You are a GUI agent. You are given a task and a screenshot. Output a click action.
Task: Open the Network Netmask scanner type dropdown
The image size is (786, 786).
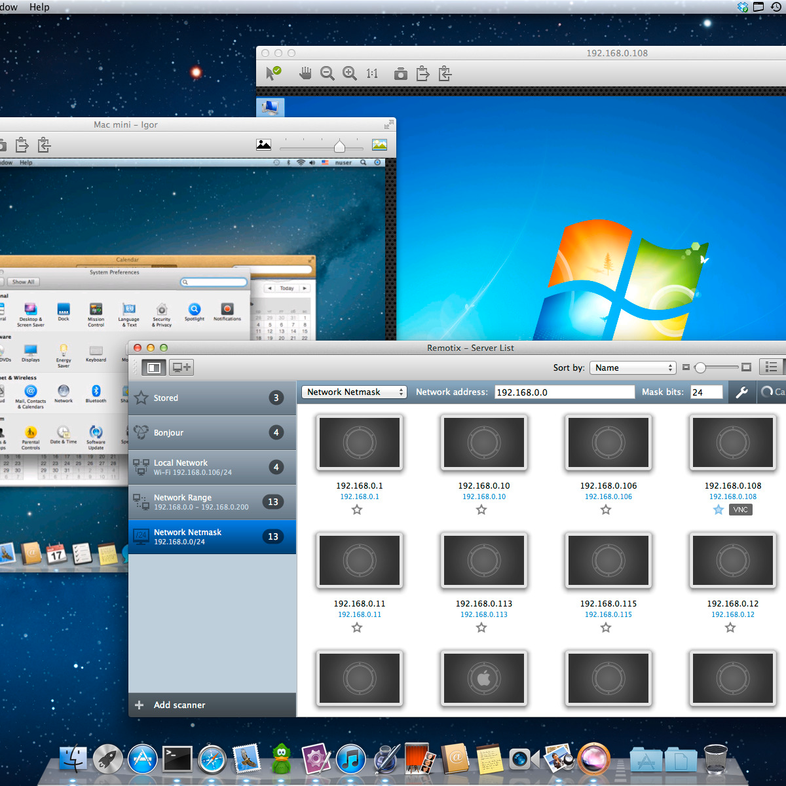click(354, 392)
